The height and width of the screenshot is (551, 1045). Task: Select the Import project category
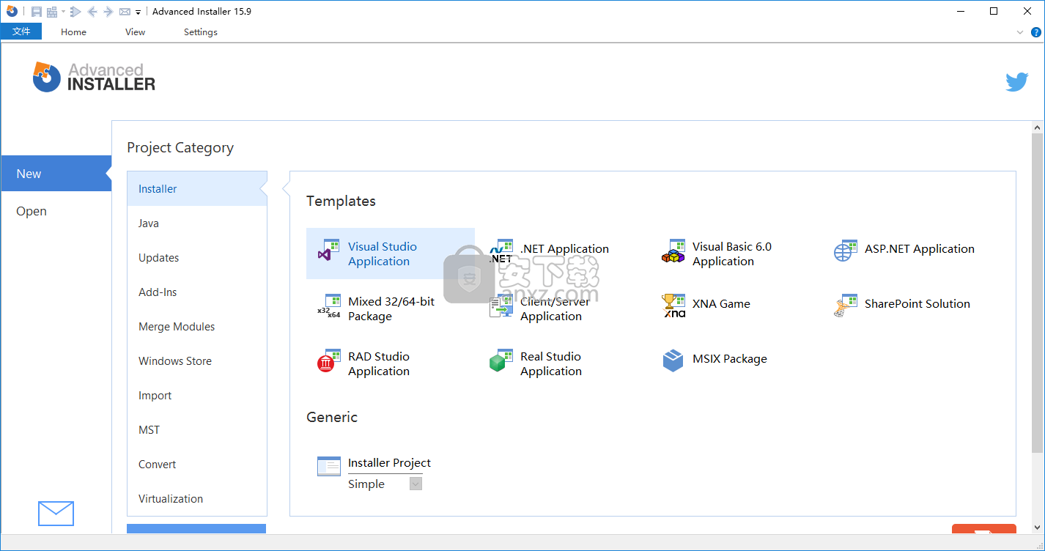pyautogui.click(x=197, y=396)
